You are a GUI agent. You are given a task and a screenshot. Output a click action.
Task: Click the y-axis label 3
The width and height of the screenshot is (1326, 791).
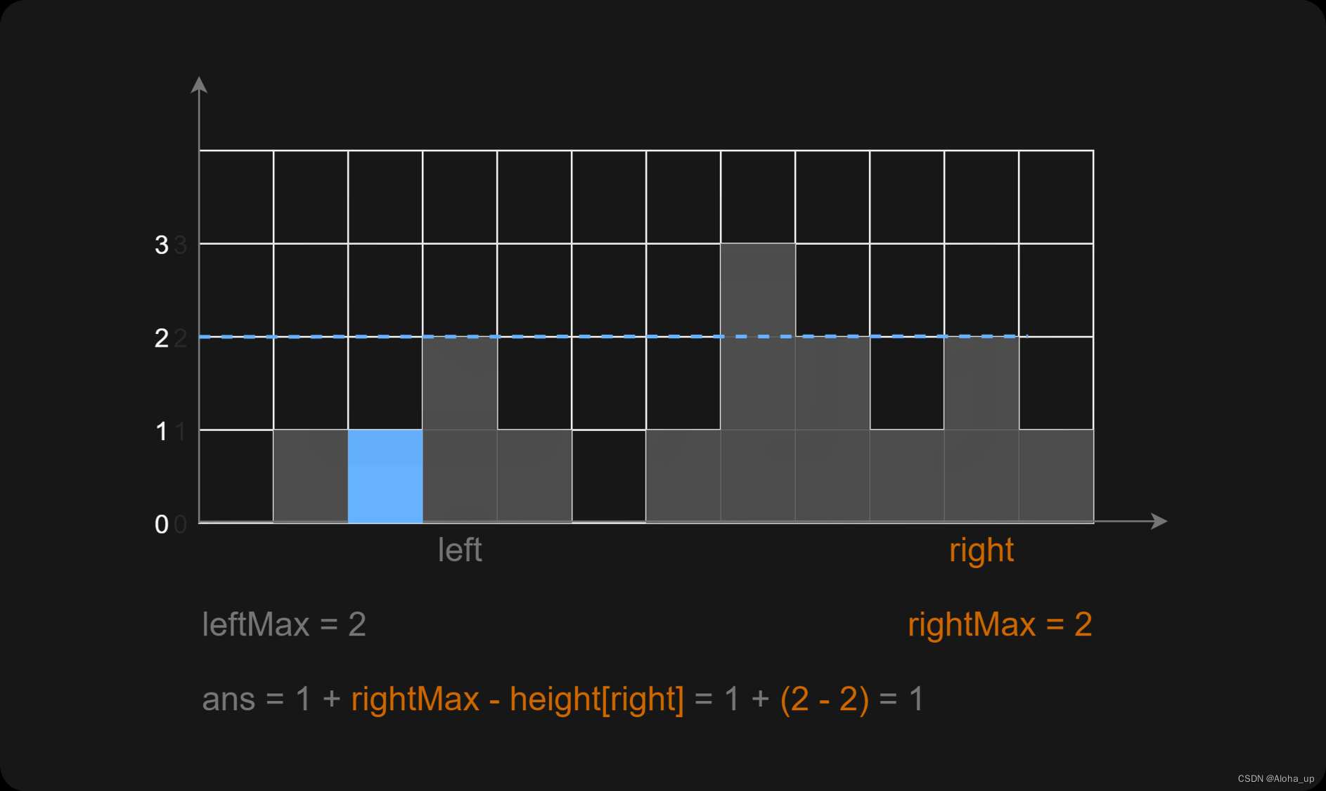coord(162,245)
